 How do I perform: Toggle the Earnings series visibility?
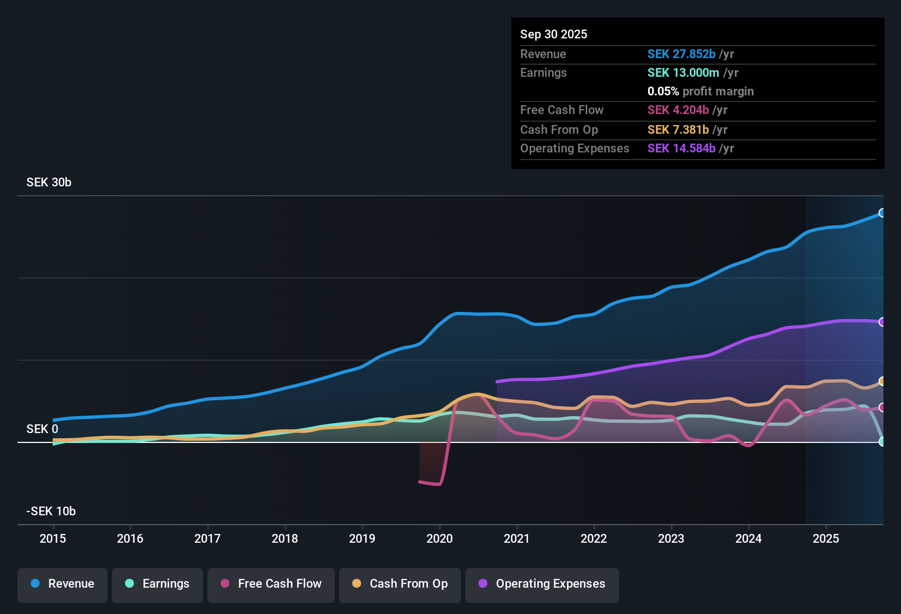pyautogui.click(x=157, y=584)
